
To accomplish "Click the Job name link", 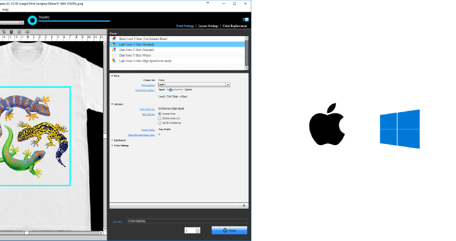I will click(118, 222).
